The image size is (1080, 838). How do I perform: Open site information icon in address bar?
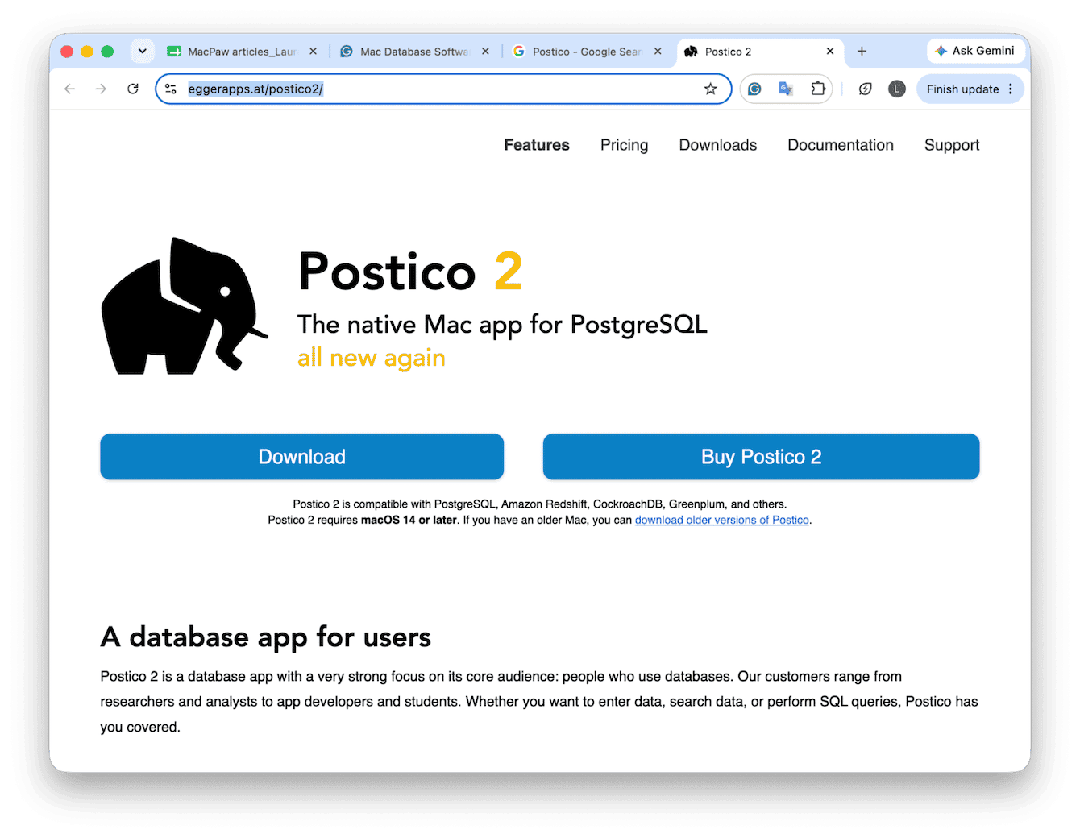(171, 89)
